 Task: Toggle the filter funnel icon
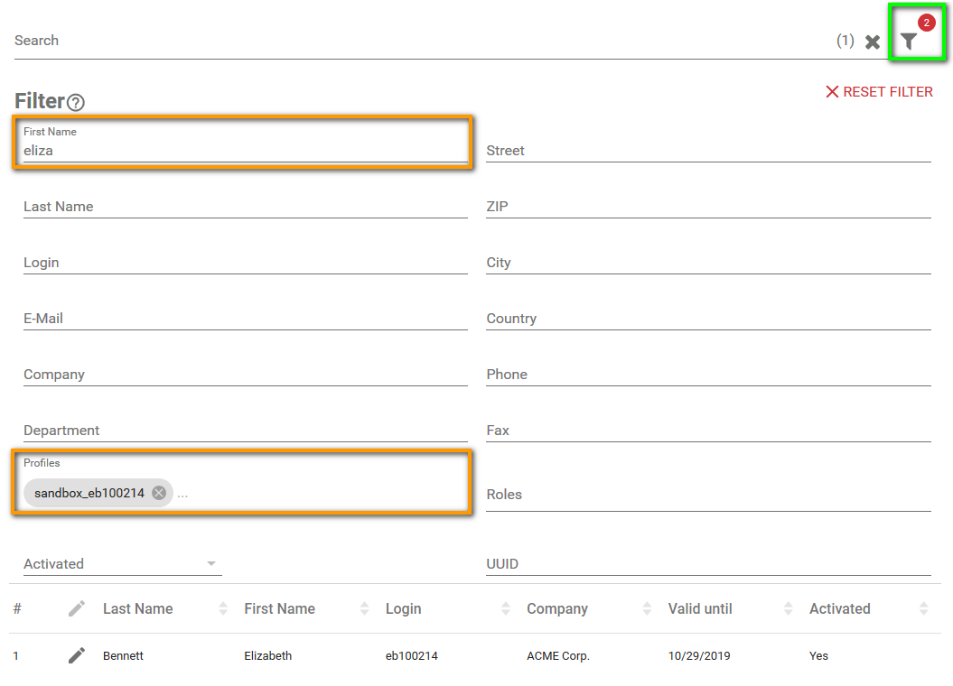(909, 41)
